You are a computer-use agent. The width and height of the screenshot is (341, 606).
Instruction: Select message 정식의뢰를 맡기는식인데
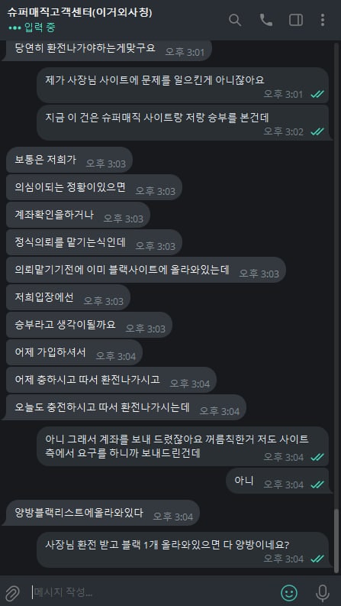[94, 242]
